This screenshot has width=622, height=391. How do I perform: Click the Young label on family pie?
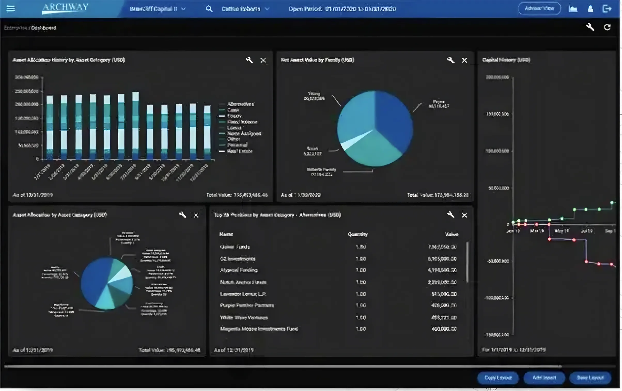pos(314,96)
